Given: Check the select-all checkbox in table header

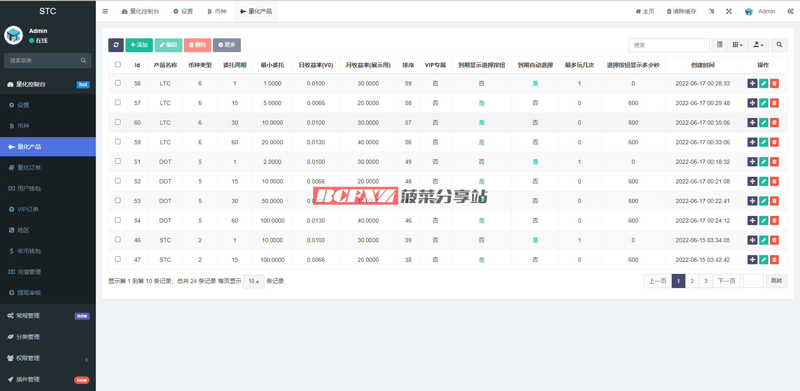Looking at the screenshot, I should tap(117, 65).
